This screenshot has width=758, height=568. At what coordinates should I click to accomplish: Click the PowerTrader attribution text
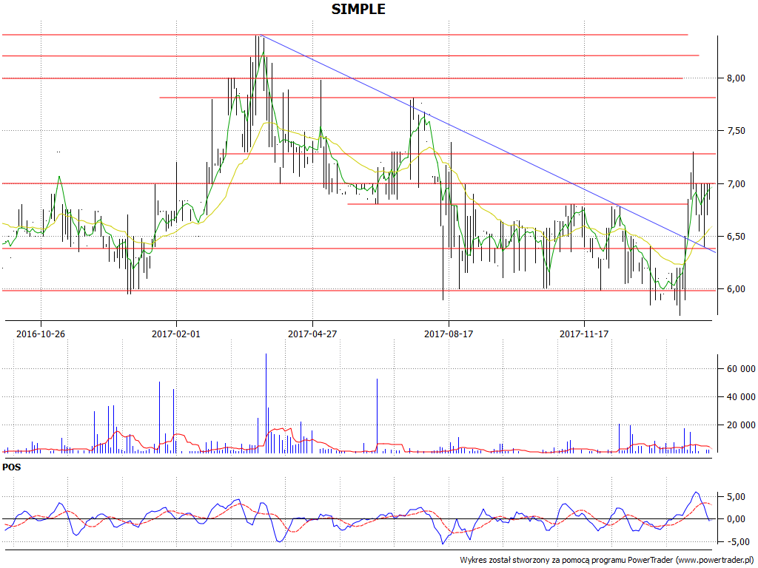[x=607, y=561]
